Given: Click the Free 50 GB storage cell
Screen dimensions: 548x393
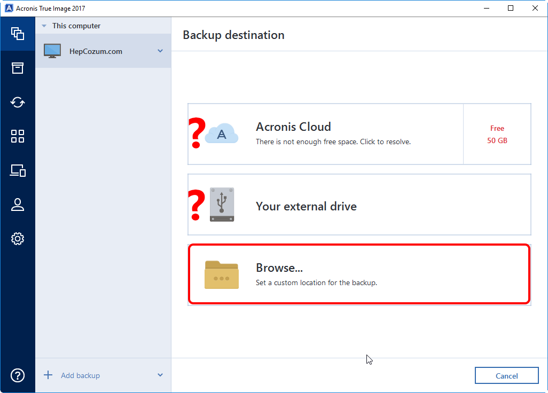Looking at the screenshot, I should pyautogui.click(x=497, y=134).
